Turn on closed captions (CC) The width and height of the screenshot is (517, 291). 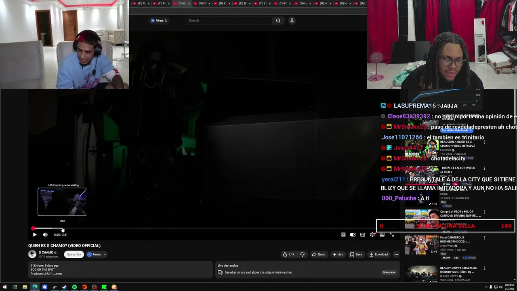tap(363, 234)
